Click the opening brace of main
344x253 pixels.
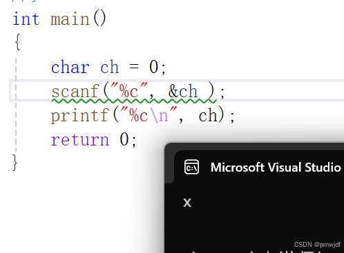pos(17,42)
